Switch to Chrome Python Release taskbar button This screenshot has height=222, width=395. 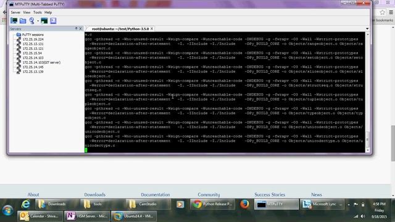[213, 204]
